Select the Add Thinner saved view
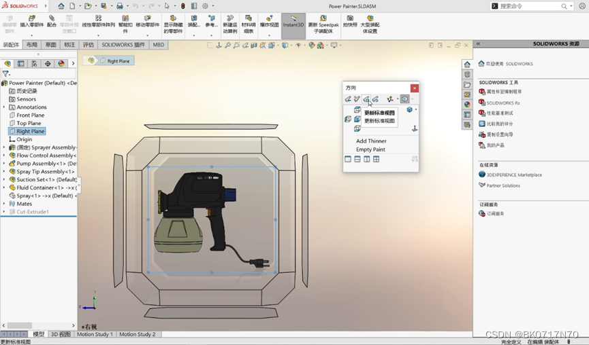 [x=371, y=141]
